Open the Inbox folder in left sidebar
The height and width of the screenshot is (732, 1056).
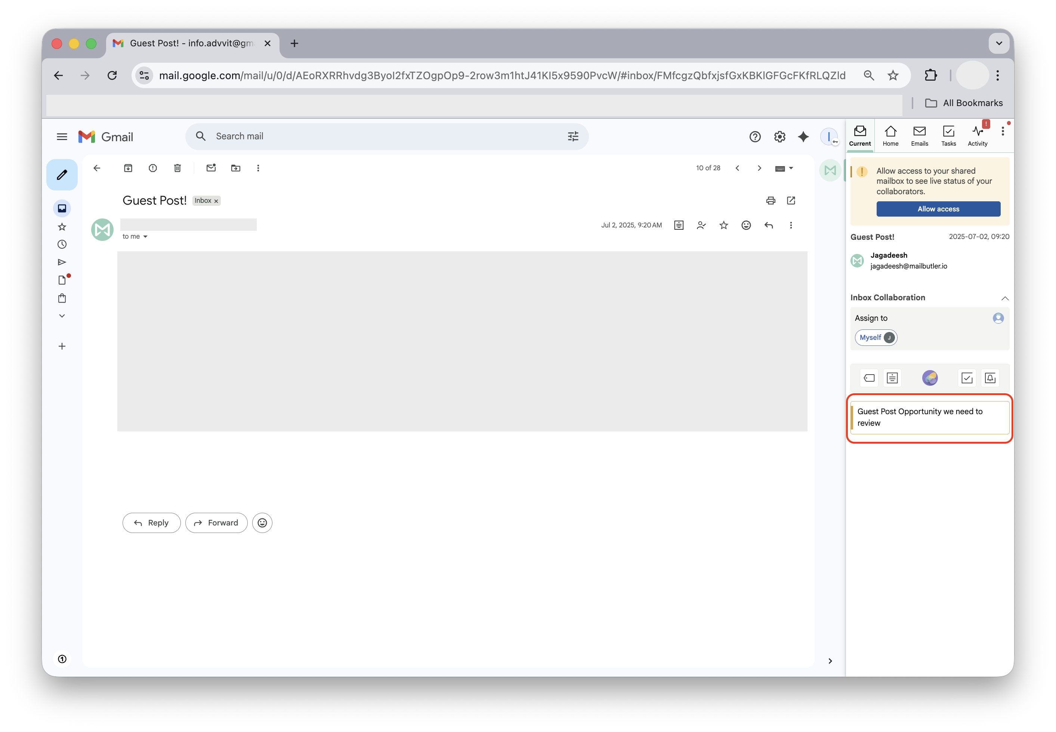pyautogui.click(x=62, y=208)
